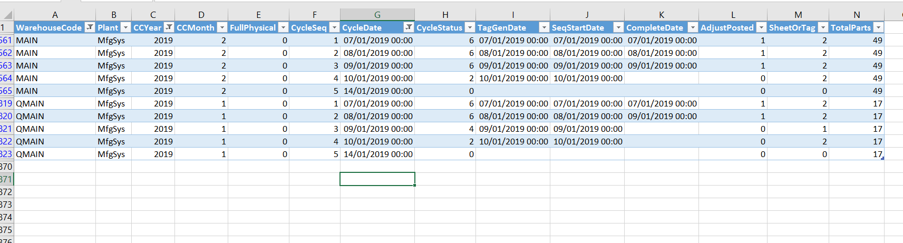Image resolution: width=903 pixels, height=243 pixels.
Task: Open the TotalParts filter dropdown
Action: click(878, 27)
